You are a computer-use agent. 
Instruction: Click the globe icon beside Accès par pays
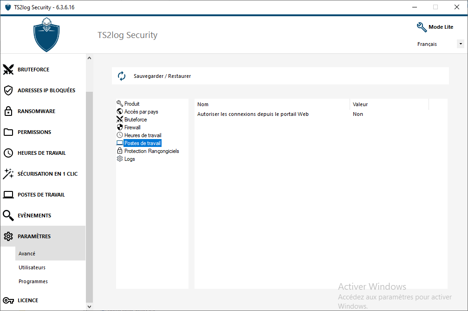(x=120, y=111)
